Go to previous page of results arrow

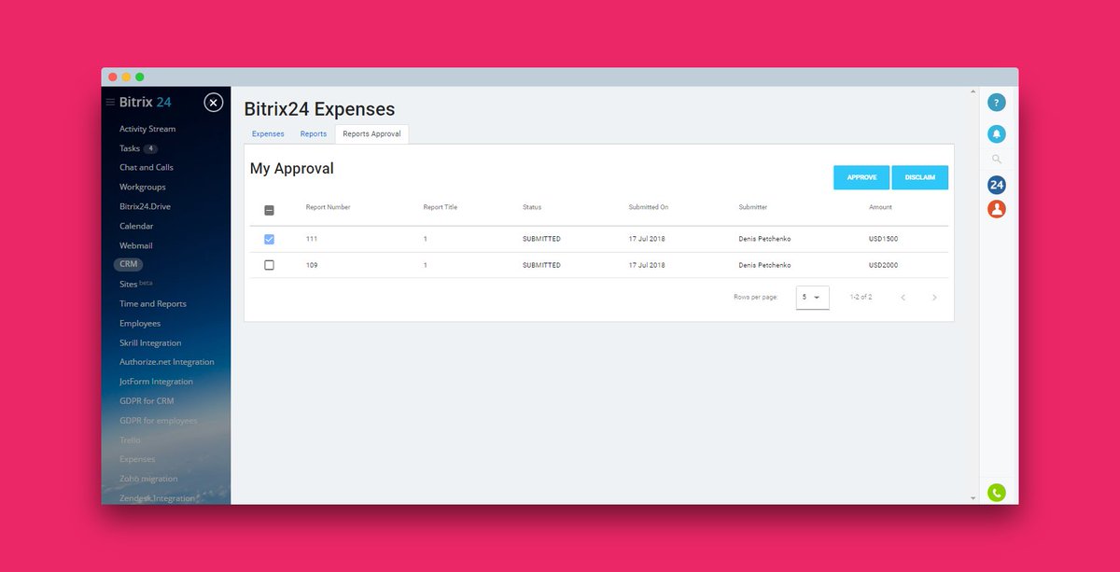tap(903, 298)
